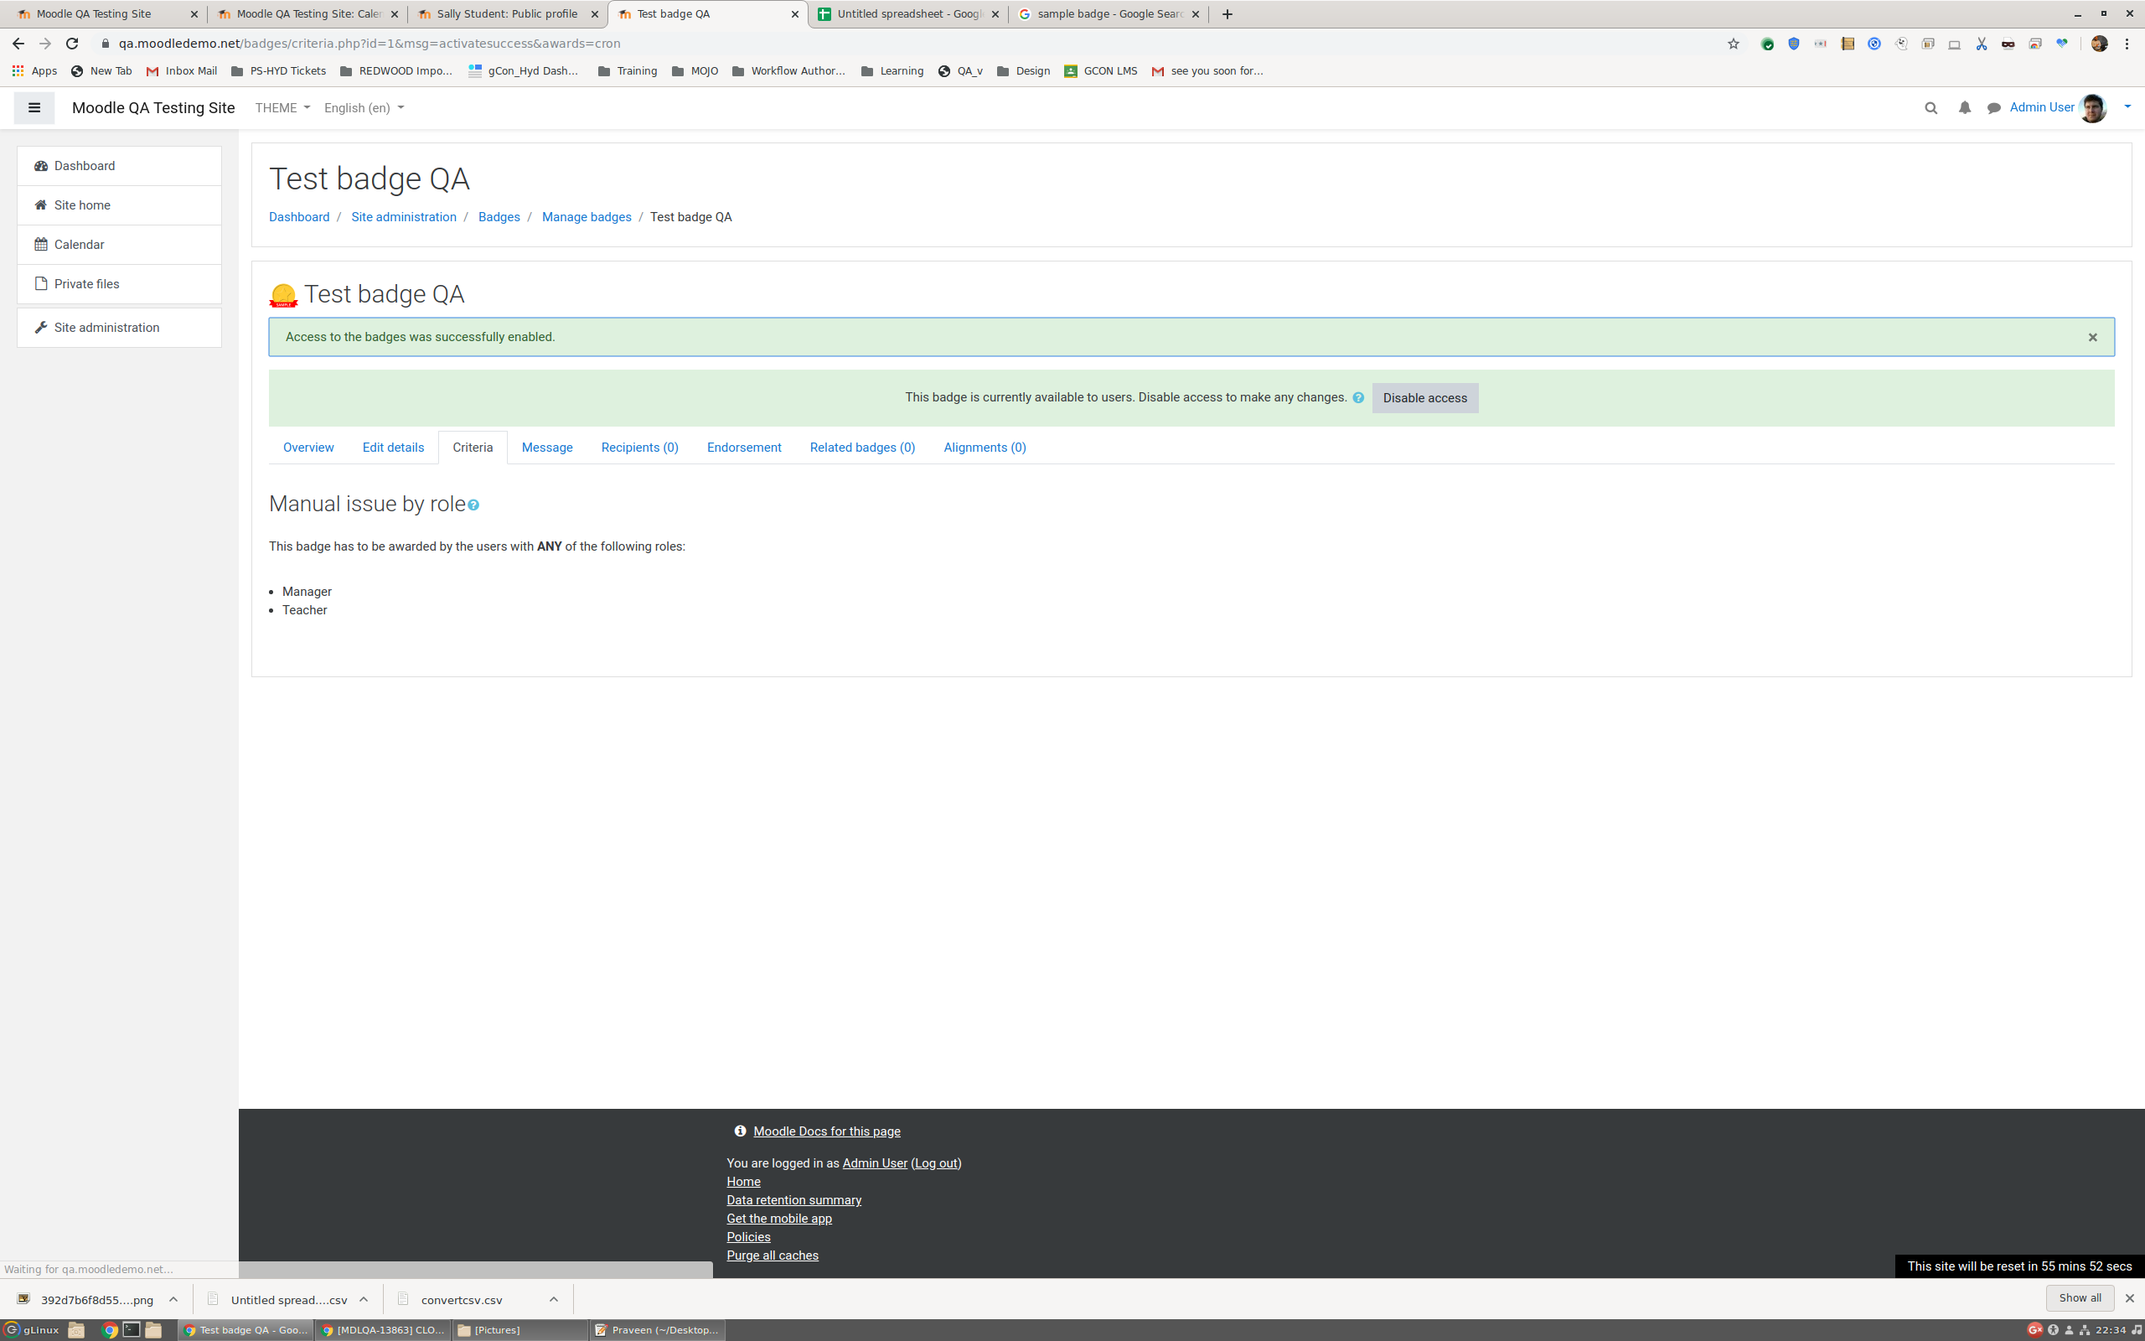Image resolution: width=2145 pixels, height=1341 pixels.
Task: Switch to the Sally Student: Public profile tab
Action: pos(507,14)
